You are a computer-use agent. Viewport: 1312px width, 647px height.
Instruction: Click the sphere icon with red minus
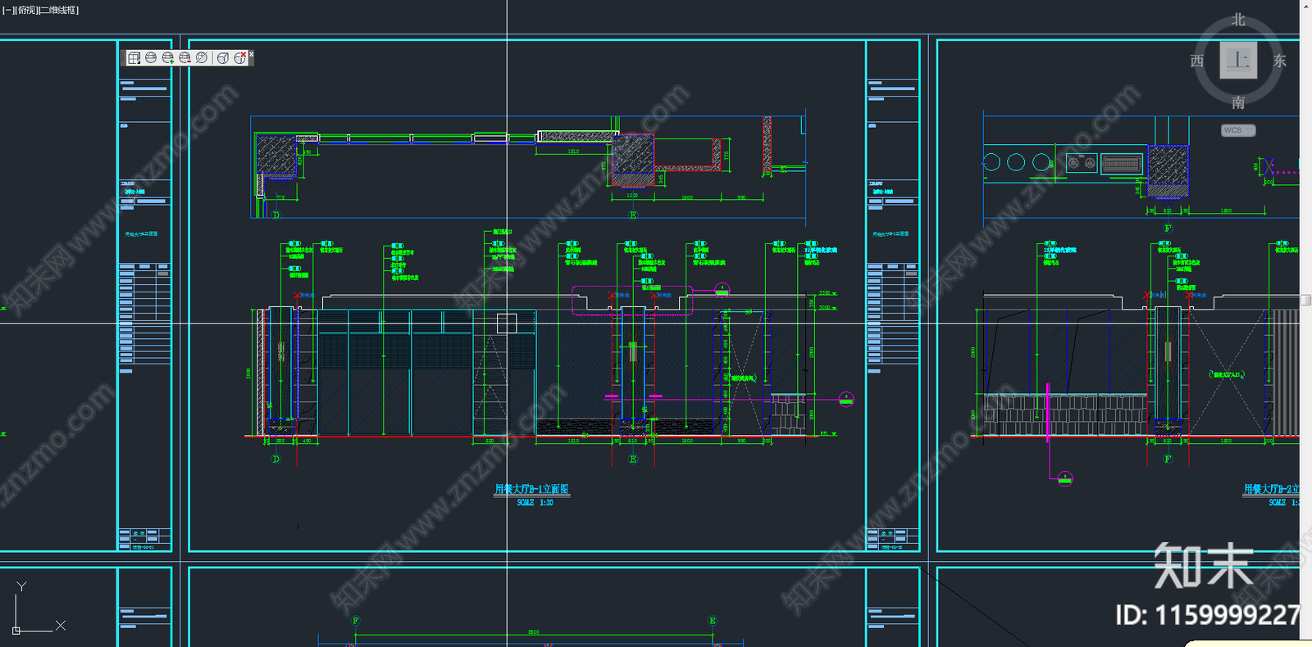[184, 57]
